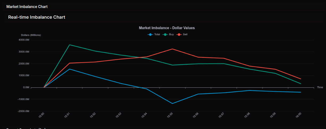Click the Buy line point at 15:57
This screenshot has height=129, width=326.
[224, 64]
